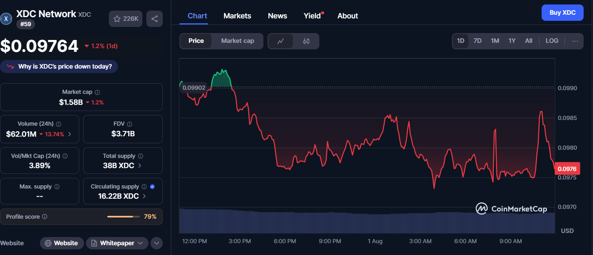
Task: Select the All time range
Action: tap(529, 41)
